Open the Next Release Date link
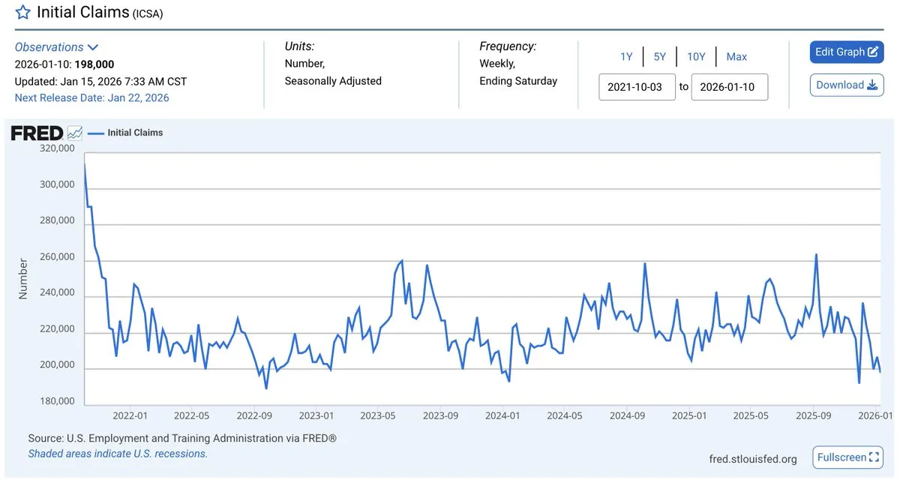Screen dimensions: 900x483 pyautogui.click(x=92, y=97)
